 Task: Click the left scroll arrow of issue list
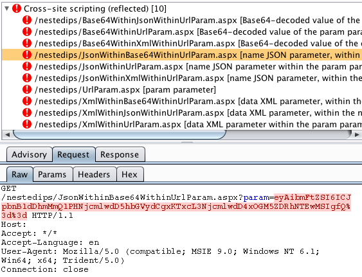tap(7, 134)
